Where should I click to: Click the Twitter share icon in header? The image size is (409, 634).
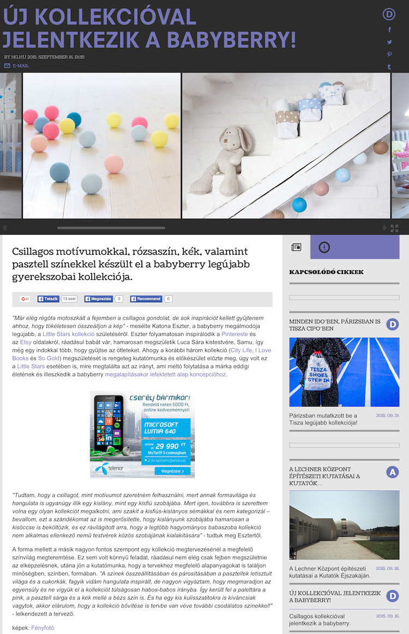pyautogui.click(x=389, y=42)
